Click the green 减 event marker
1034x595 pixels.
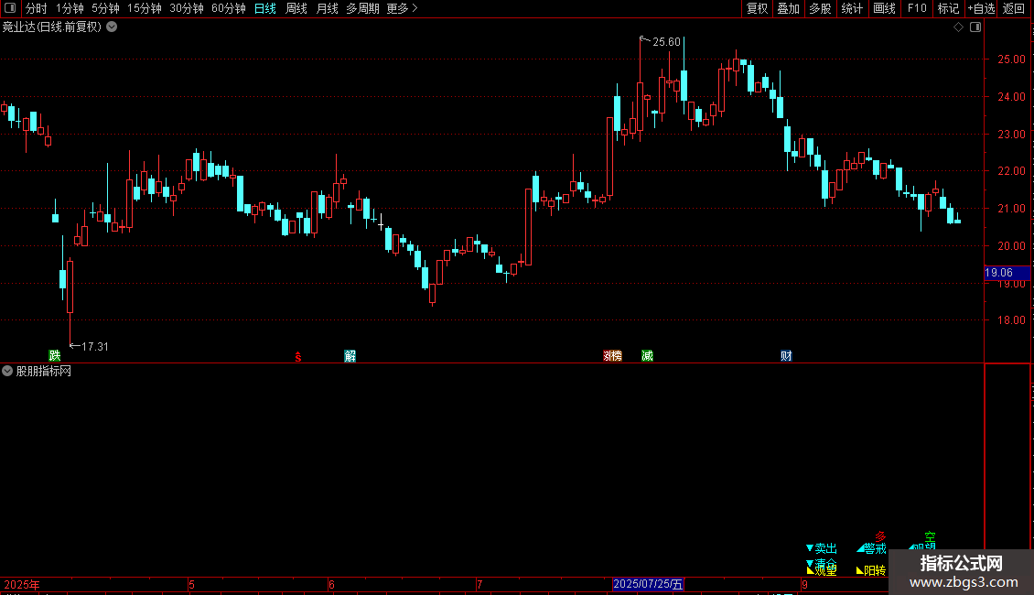648,356
